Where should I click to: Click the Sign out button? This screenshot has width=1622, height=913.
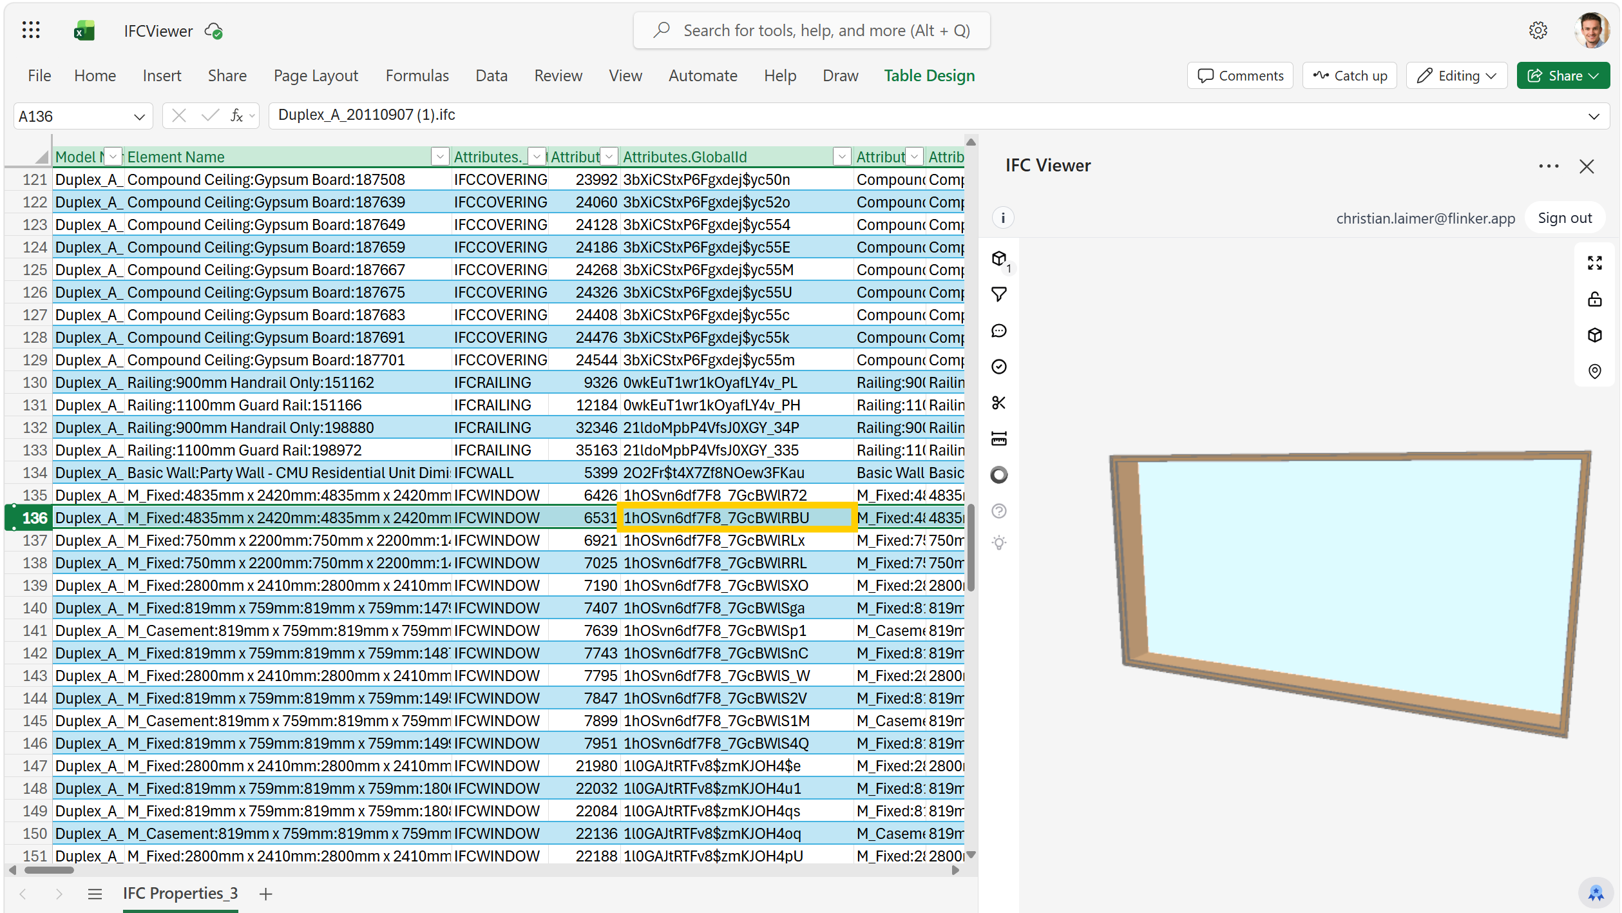click(1565, 218)
